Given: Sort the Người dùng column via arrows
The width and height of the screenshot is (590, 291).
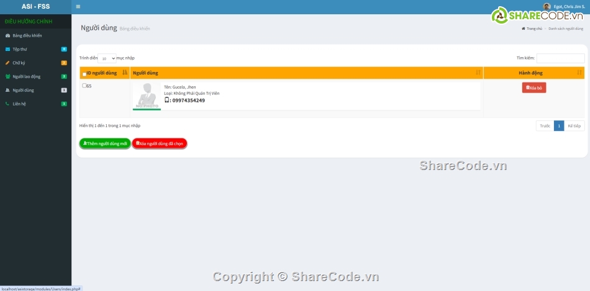Looking at the screenshot, I should [478, 73].
